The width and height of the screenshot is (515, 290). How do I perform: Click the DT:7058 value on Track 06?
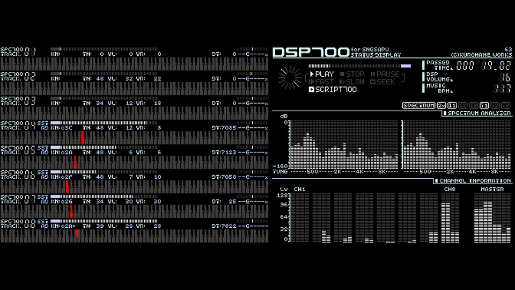[224, 177]
